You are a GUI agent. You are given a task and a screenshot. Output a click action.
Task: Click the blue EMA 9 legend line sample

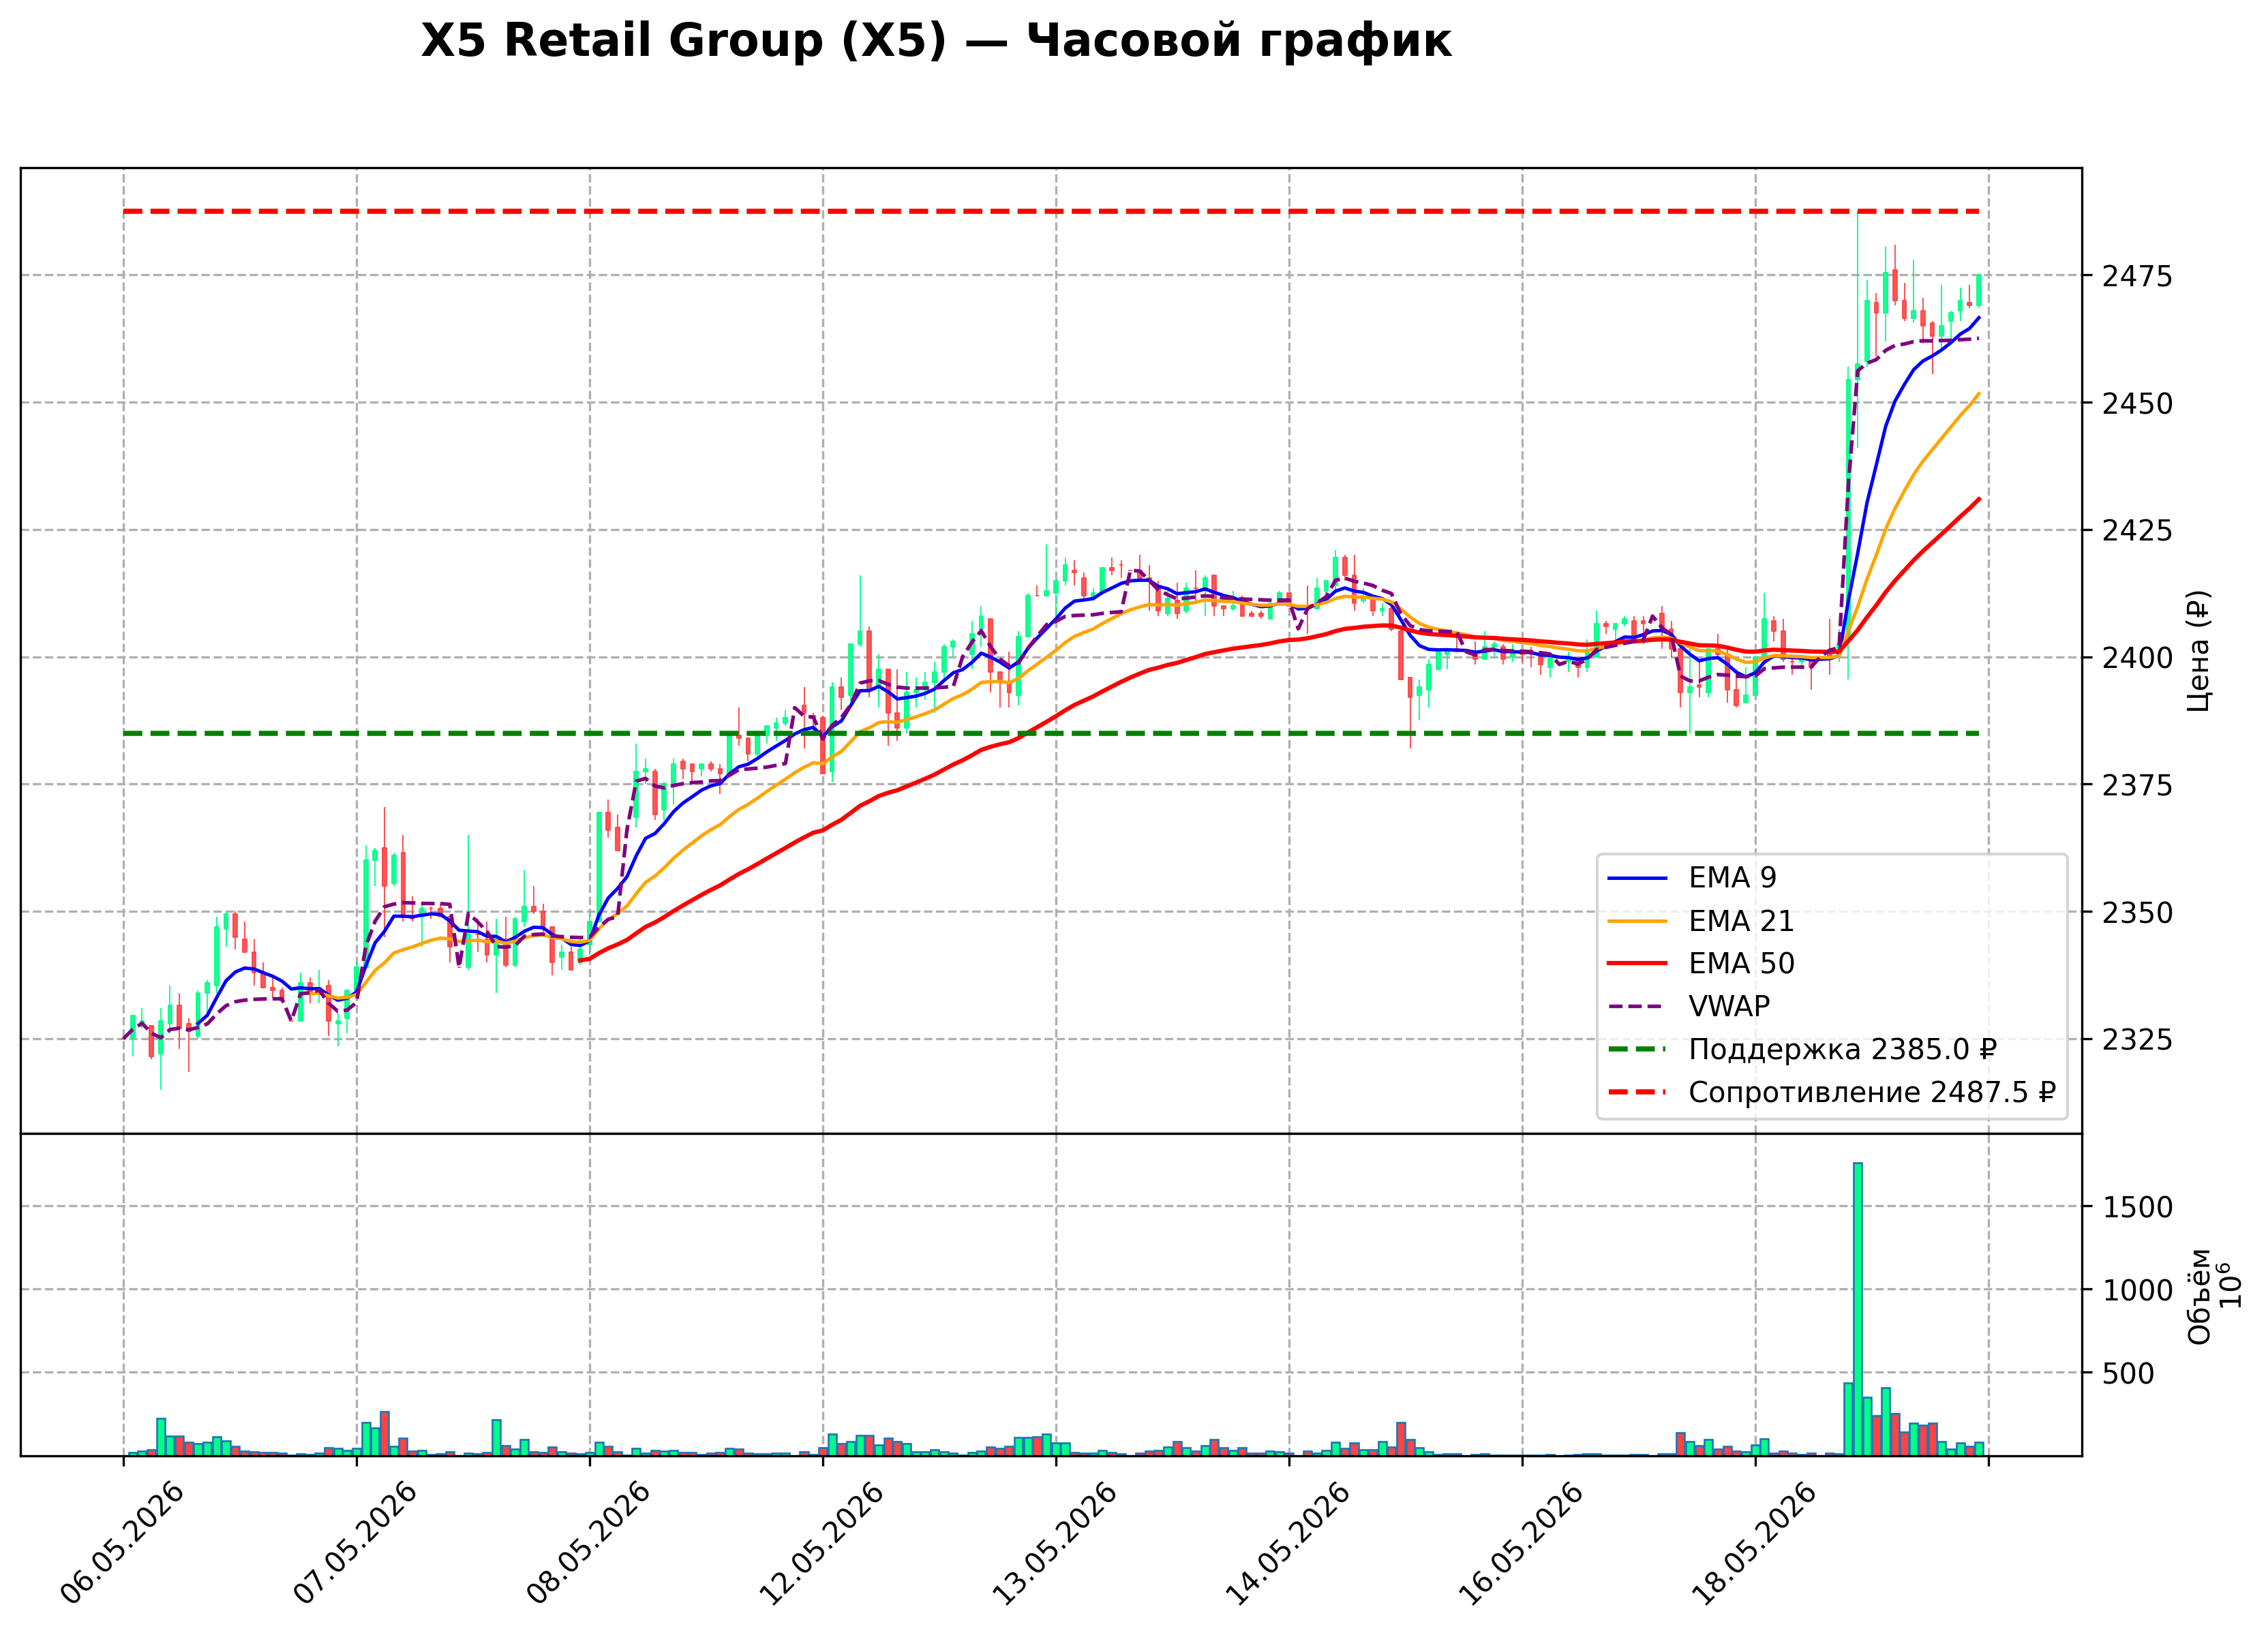(1637, 878)
